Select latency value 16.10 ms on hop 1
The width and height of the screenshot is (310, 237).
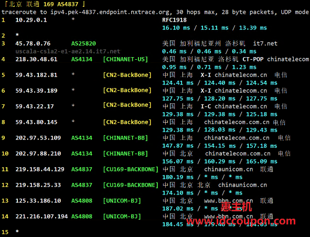click(176, 28)
